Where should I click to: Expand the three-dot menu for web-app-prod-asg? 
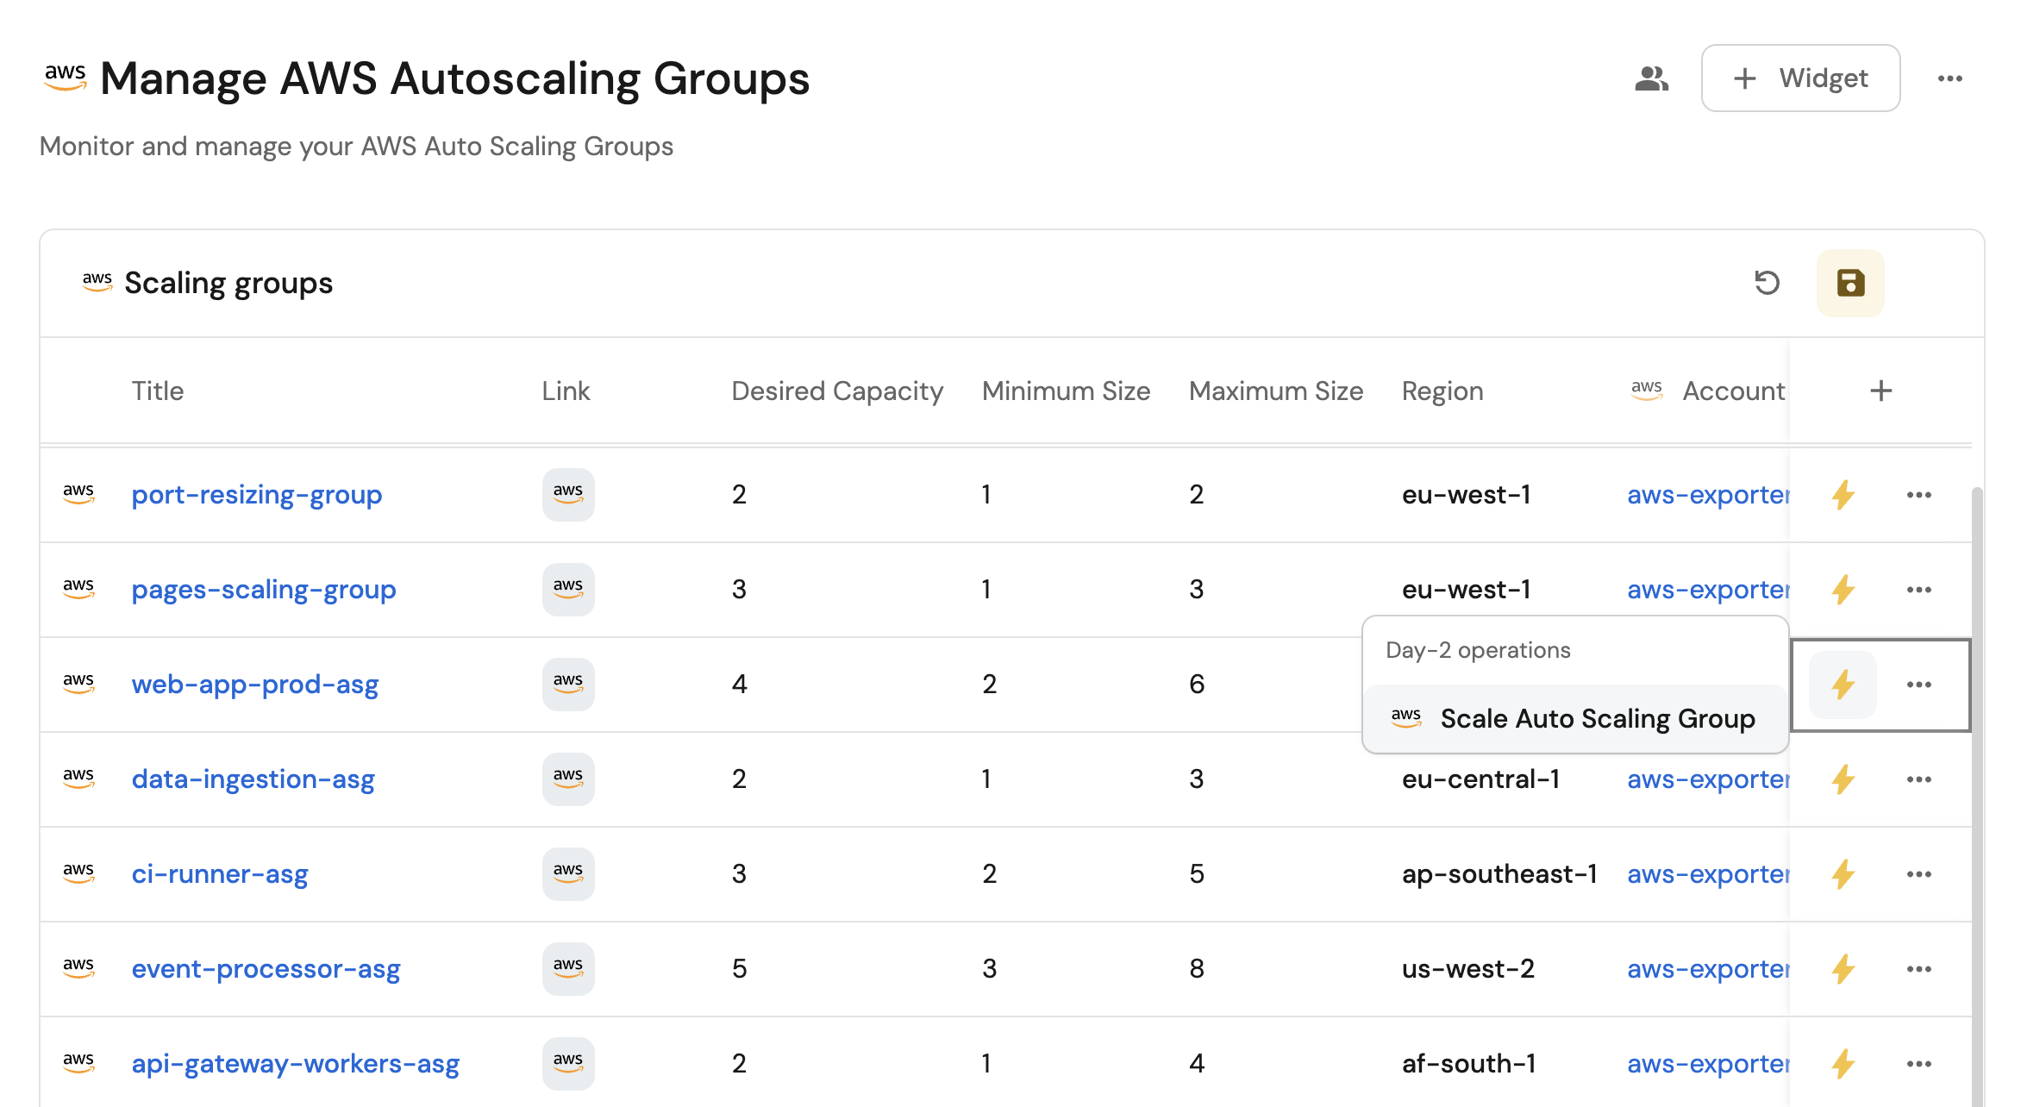pos(1918,684)
